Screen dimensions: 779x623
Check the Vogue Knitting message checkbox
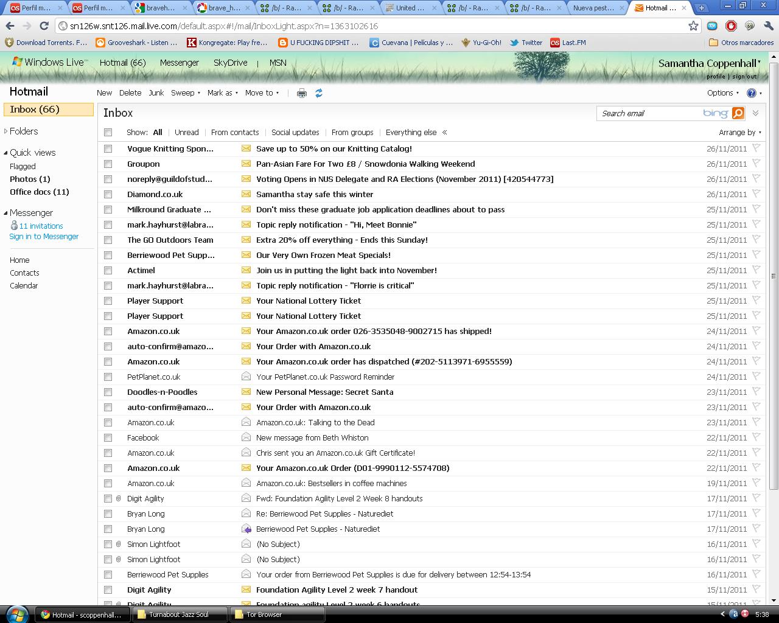click(108, 148)
